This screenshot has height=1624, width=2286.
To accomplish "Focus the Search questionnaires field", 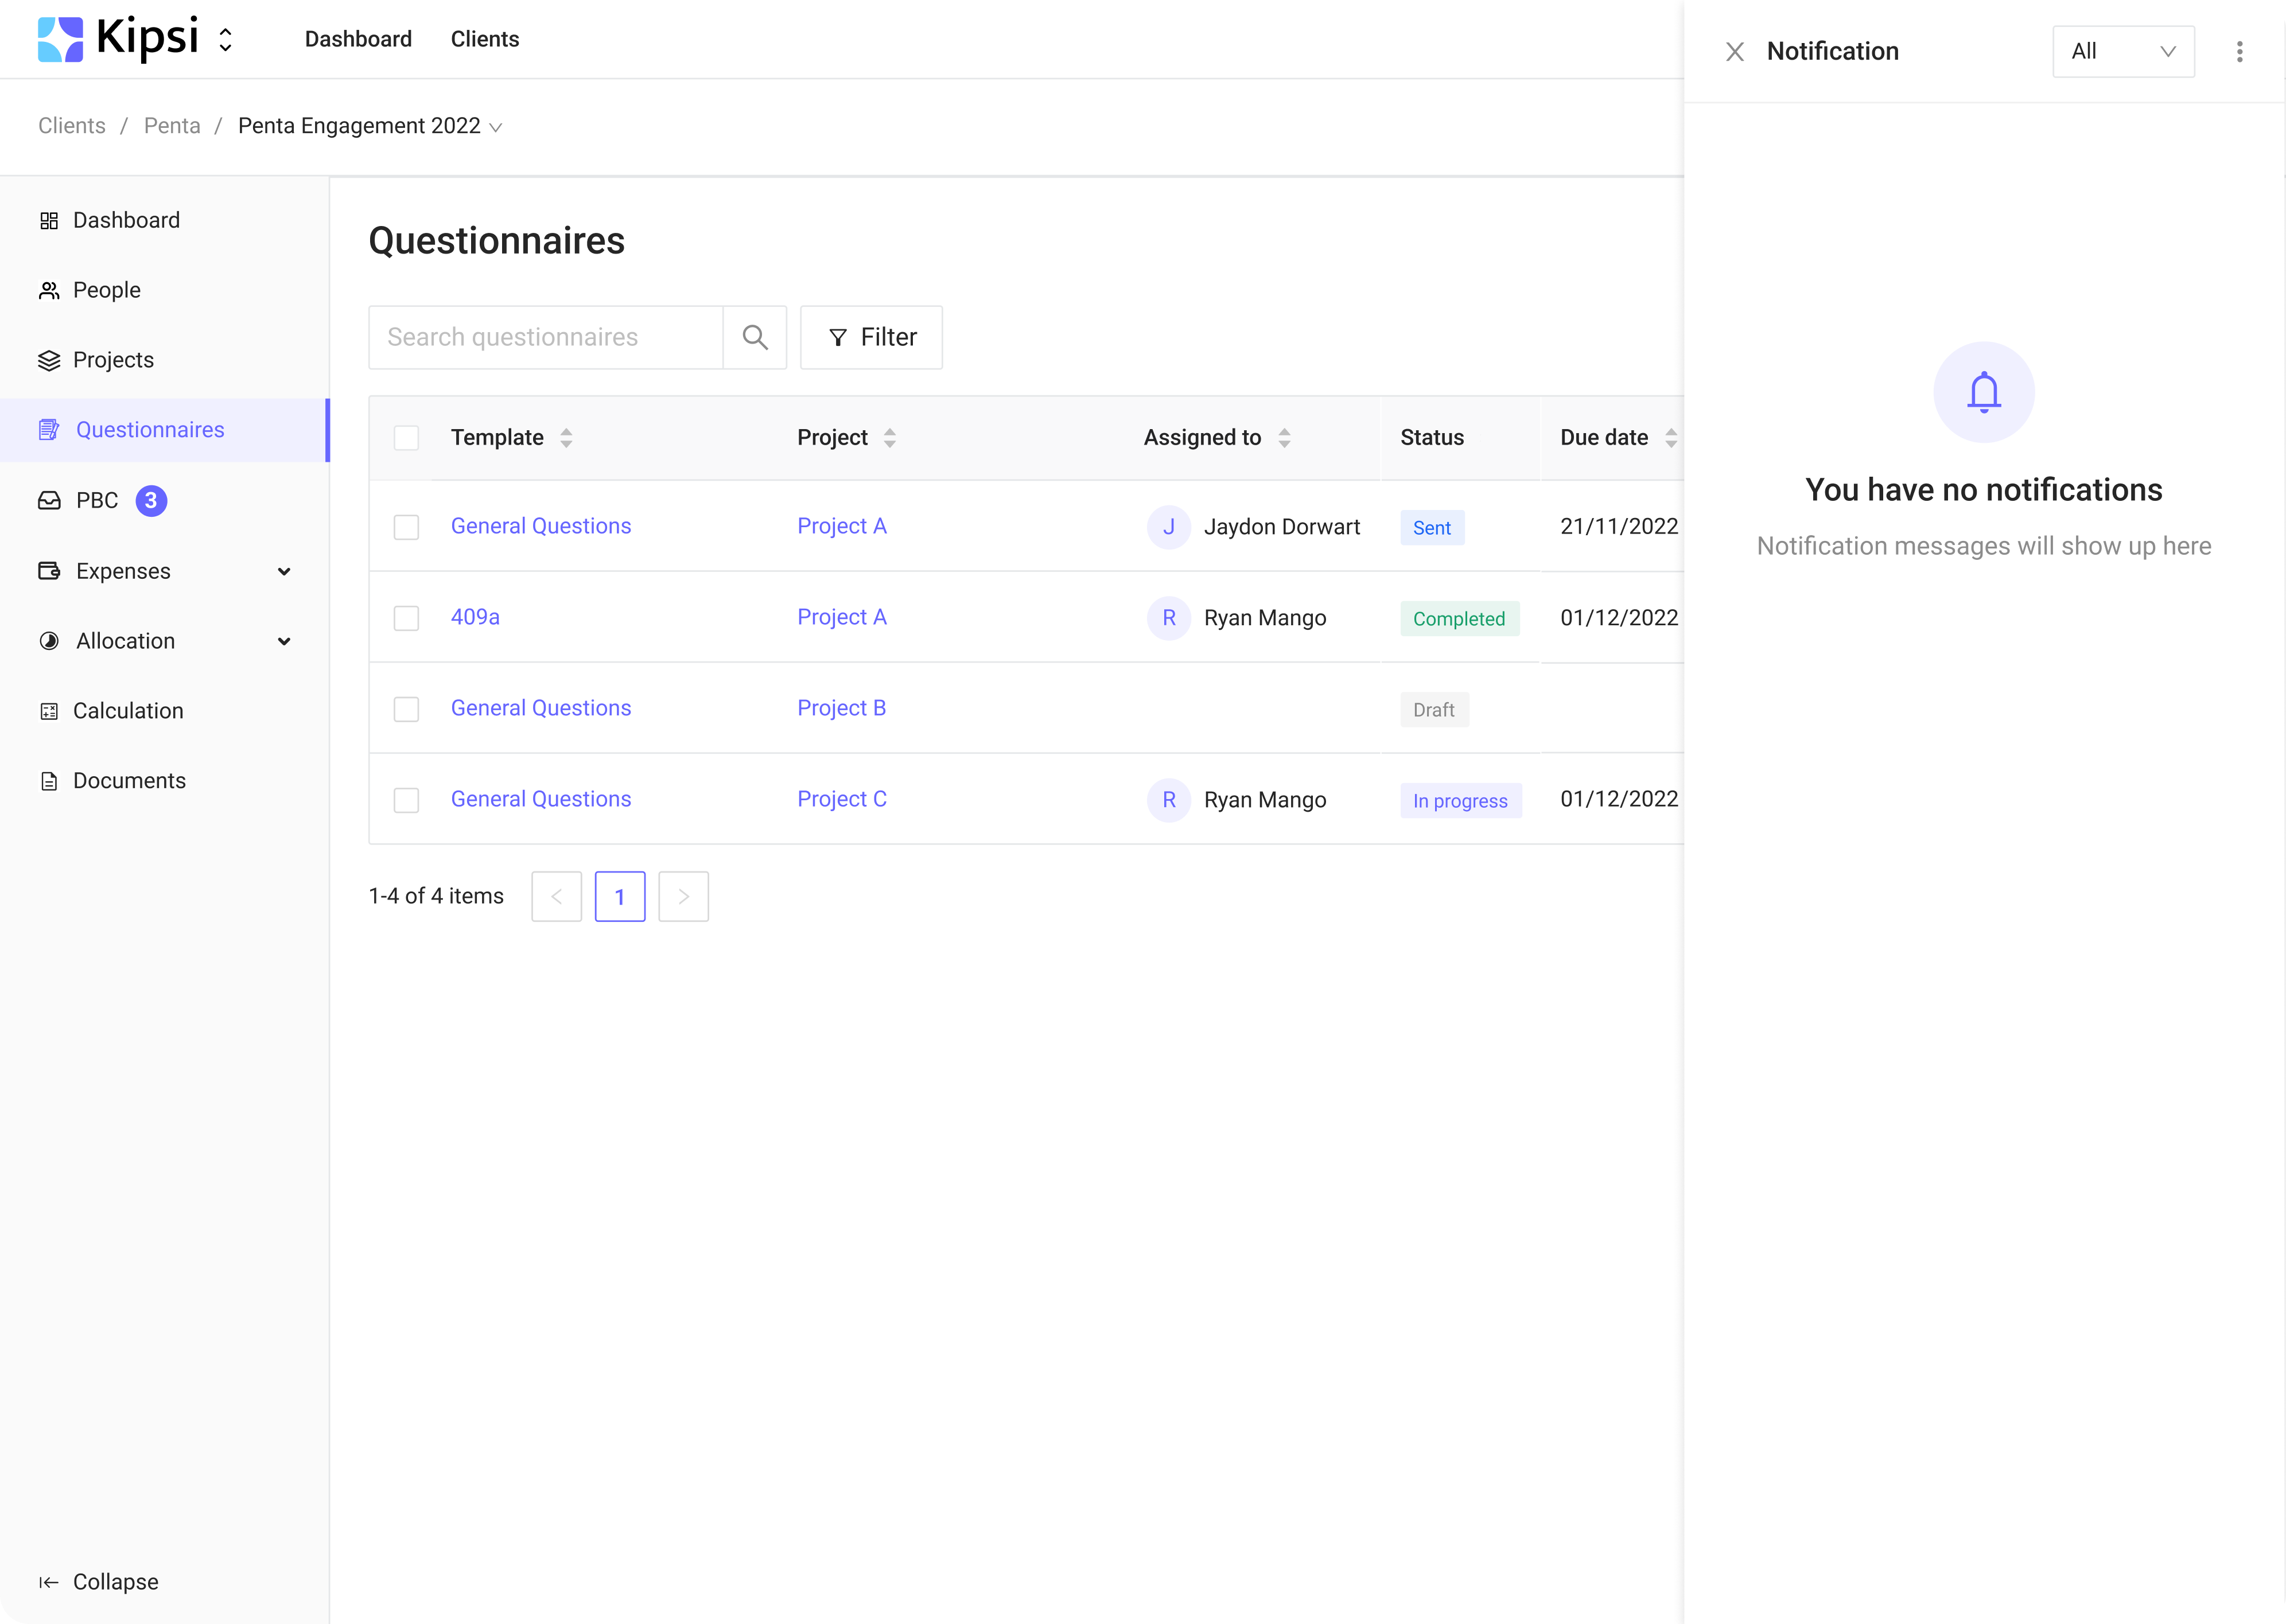I will (x=545, y=337).
